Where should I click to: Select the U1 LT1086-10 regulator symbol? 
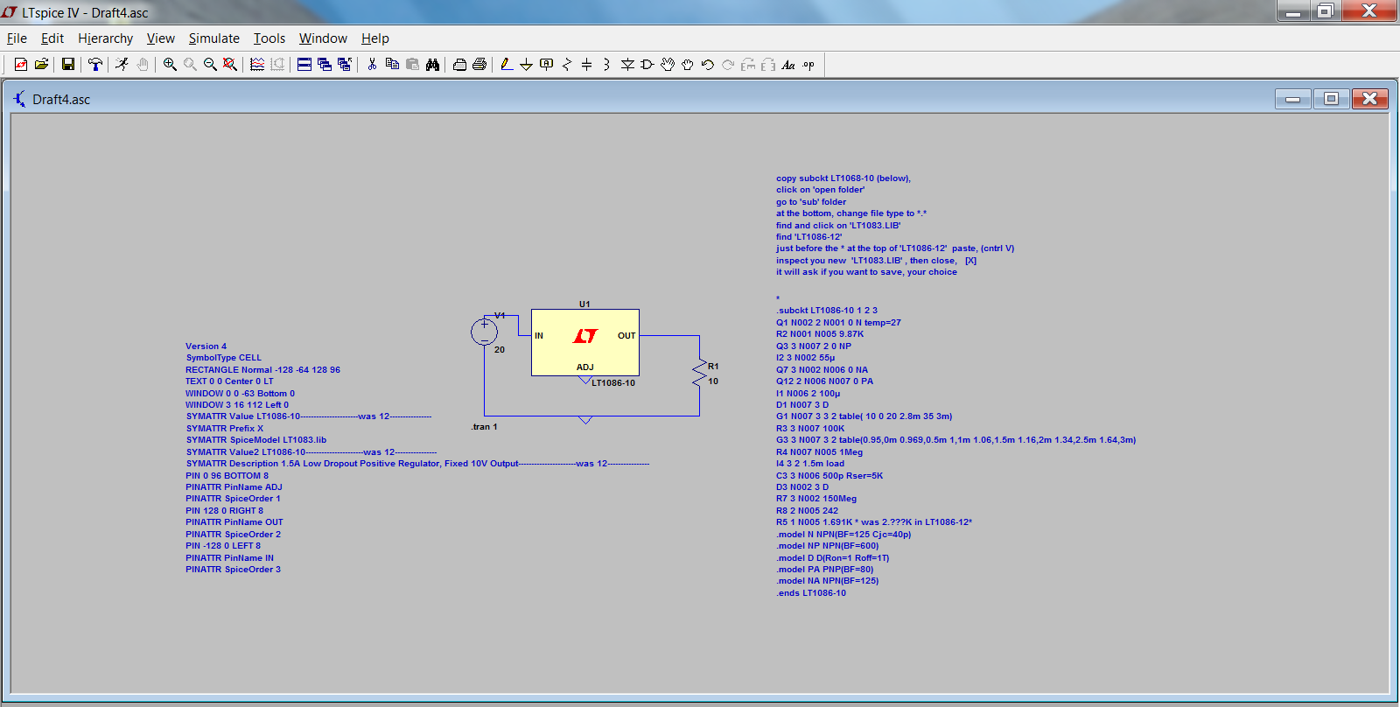tap(585, 342)
